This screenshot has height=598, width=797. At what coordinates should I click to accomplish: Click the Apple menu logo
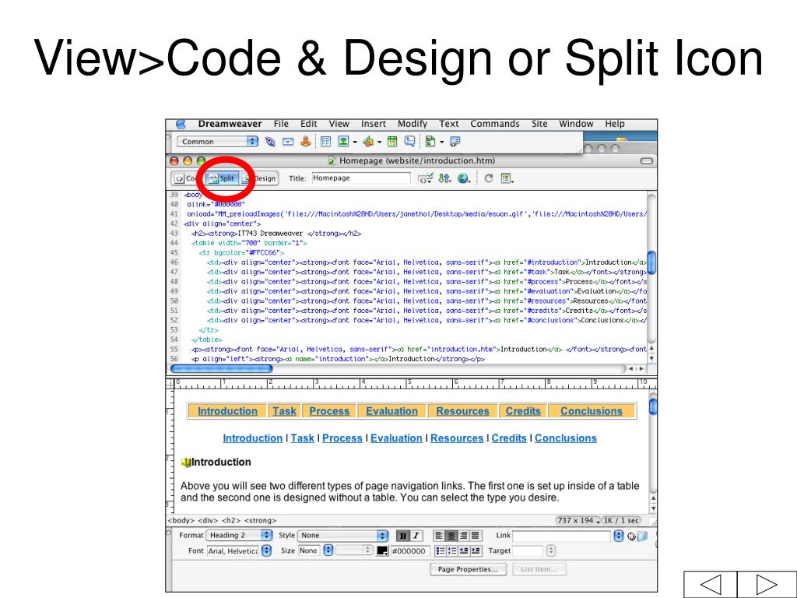pyautogui.click(x=181, y=124)
